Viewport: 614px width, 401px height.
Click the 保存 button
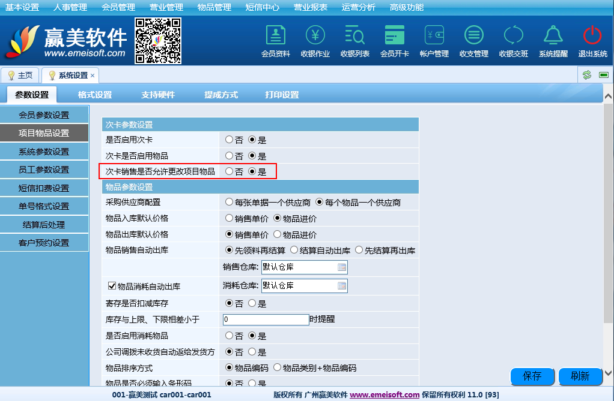[532, 376]
